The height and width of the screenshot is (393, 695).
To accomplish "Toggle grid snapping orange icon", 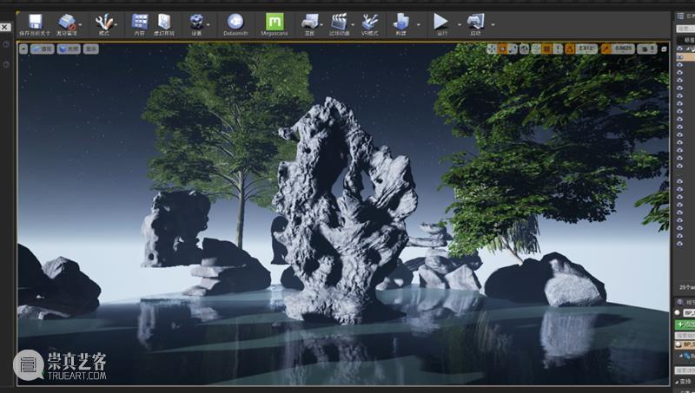I will 546,49.
